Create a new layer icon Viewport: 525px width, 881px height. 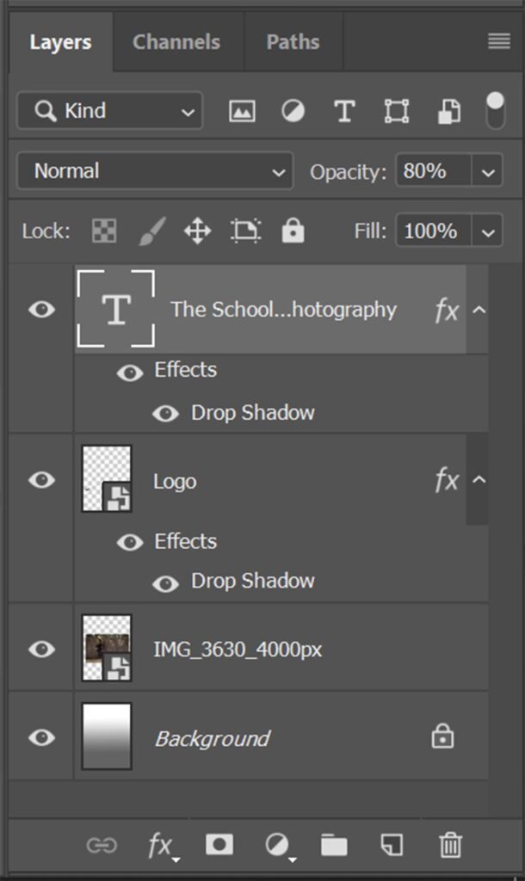pyautogui.click(x=392, y=845)
